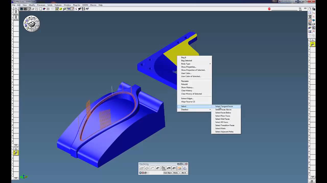Open the Solids menu

click(50, 5)
